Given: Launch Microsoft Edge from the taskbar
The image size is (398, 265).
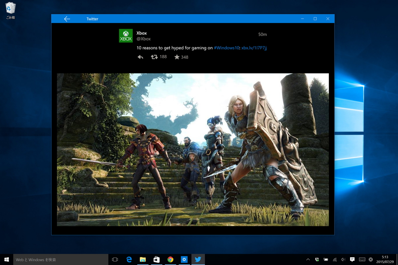Looking at the screenshot, I should [129, 259].
